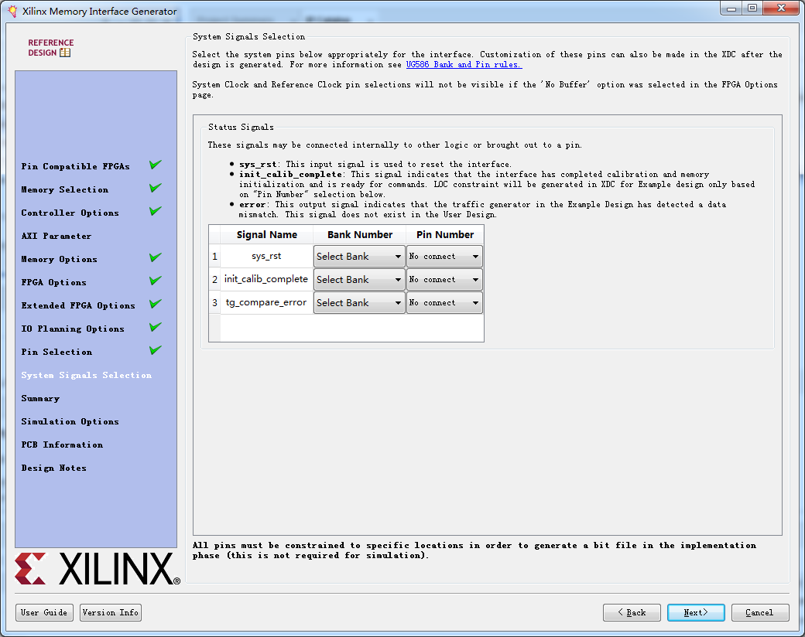The height and width of the screenshot is (637, 805).
Task: Click green checkmark beside FPGA Options
Action: point(156,281)
